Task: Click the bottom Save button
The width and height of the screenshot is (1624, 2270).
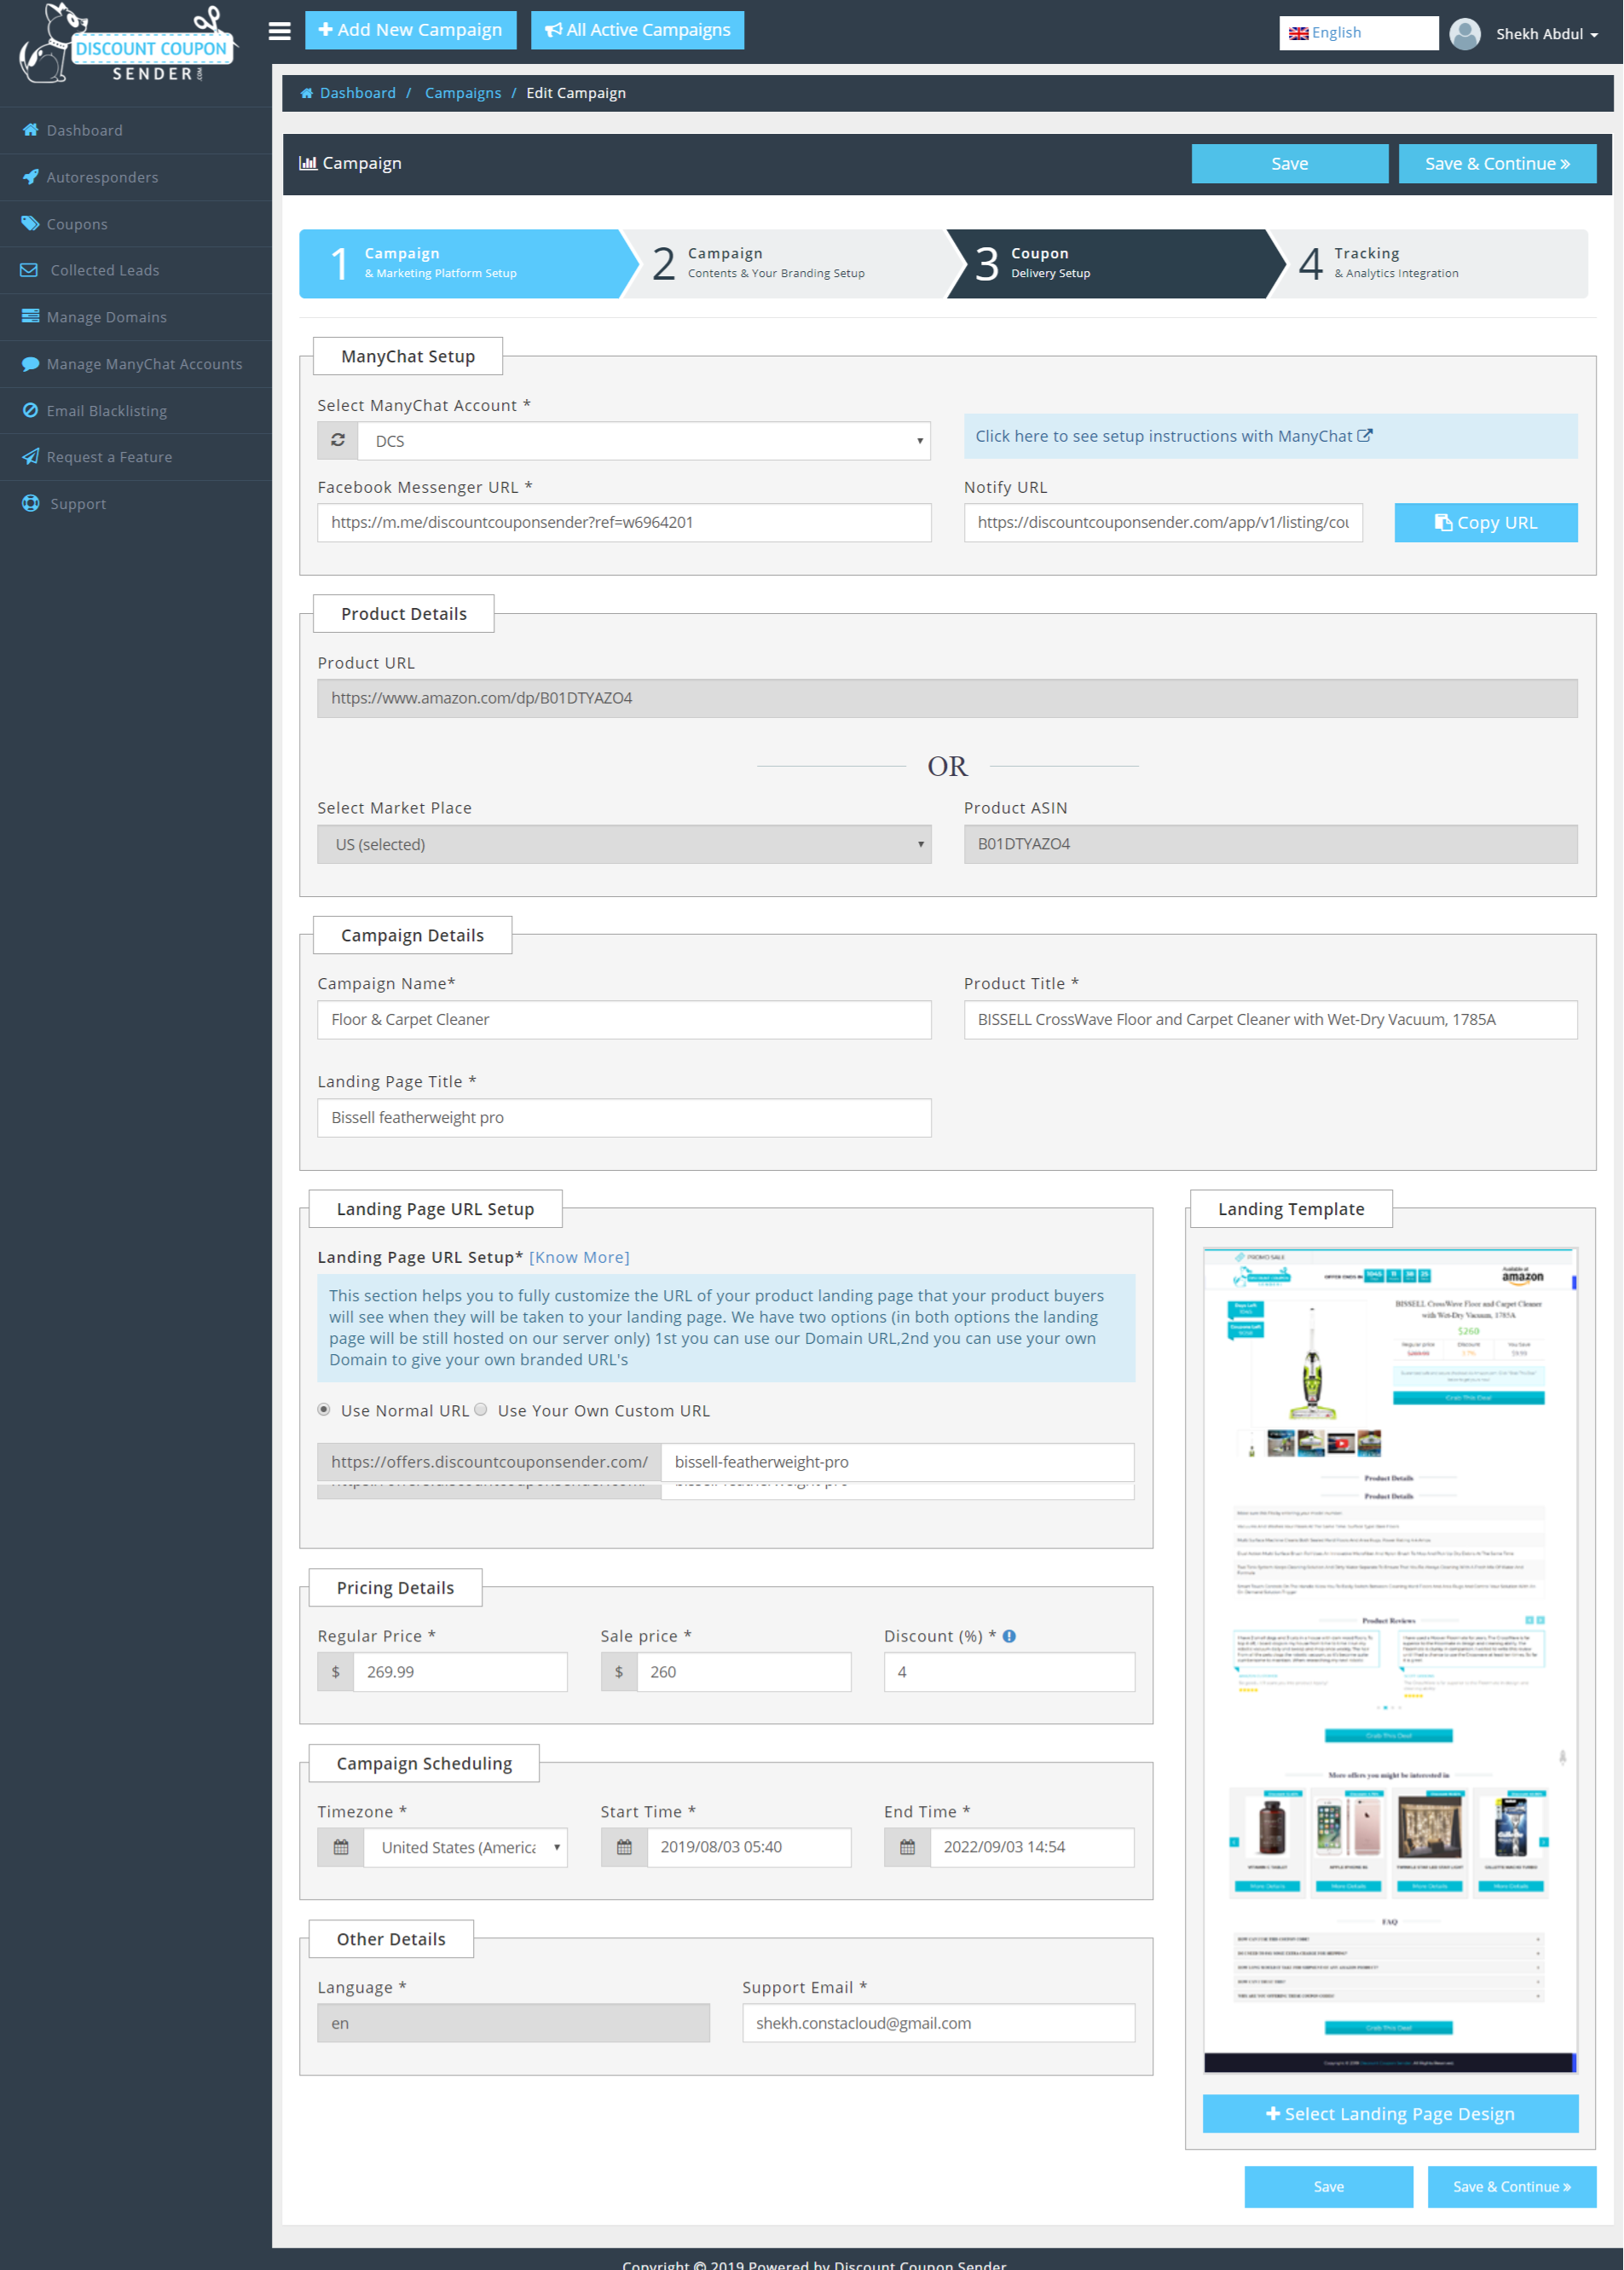Action: pyautogui.click(x=1328, y=2186)
